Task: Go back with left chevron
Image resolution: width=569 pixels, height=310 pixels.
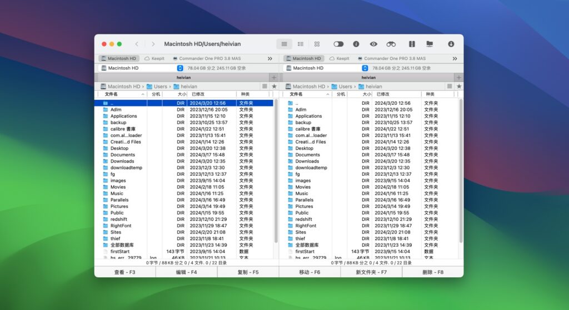Action: (x=137, y=44)
